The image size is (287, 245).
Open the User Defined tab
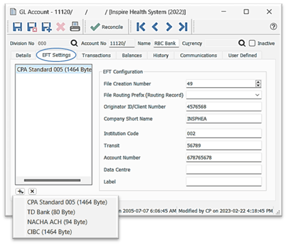click(242, 56)
